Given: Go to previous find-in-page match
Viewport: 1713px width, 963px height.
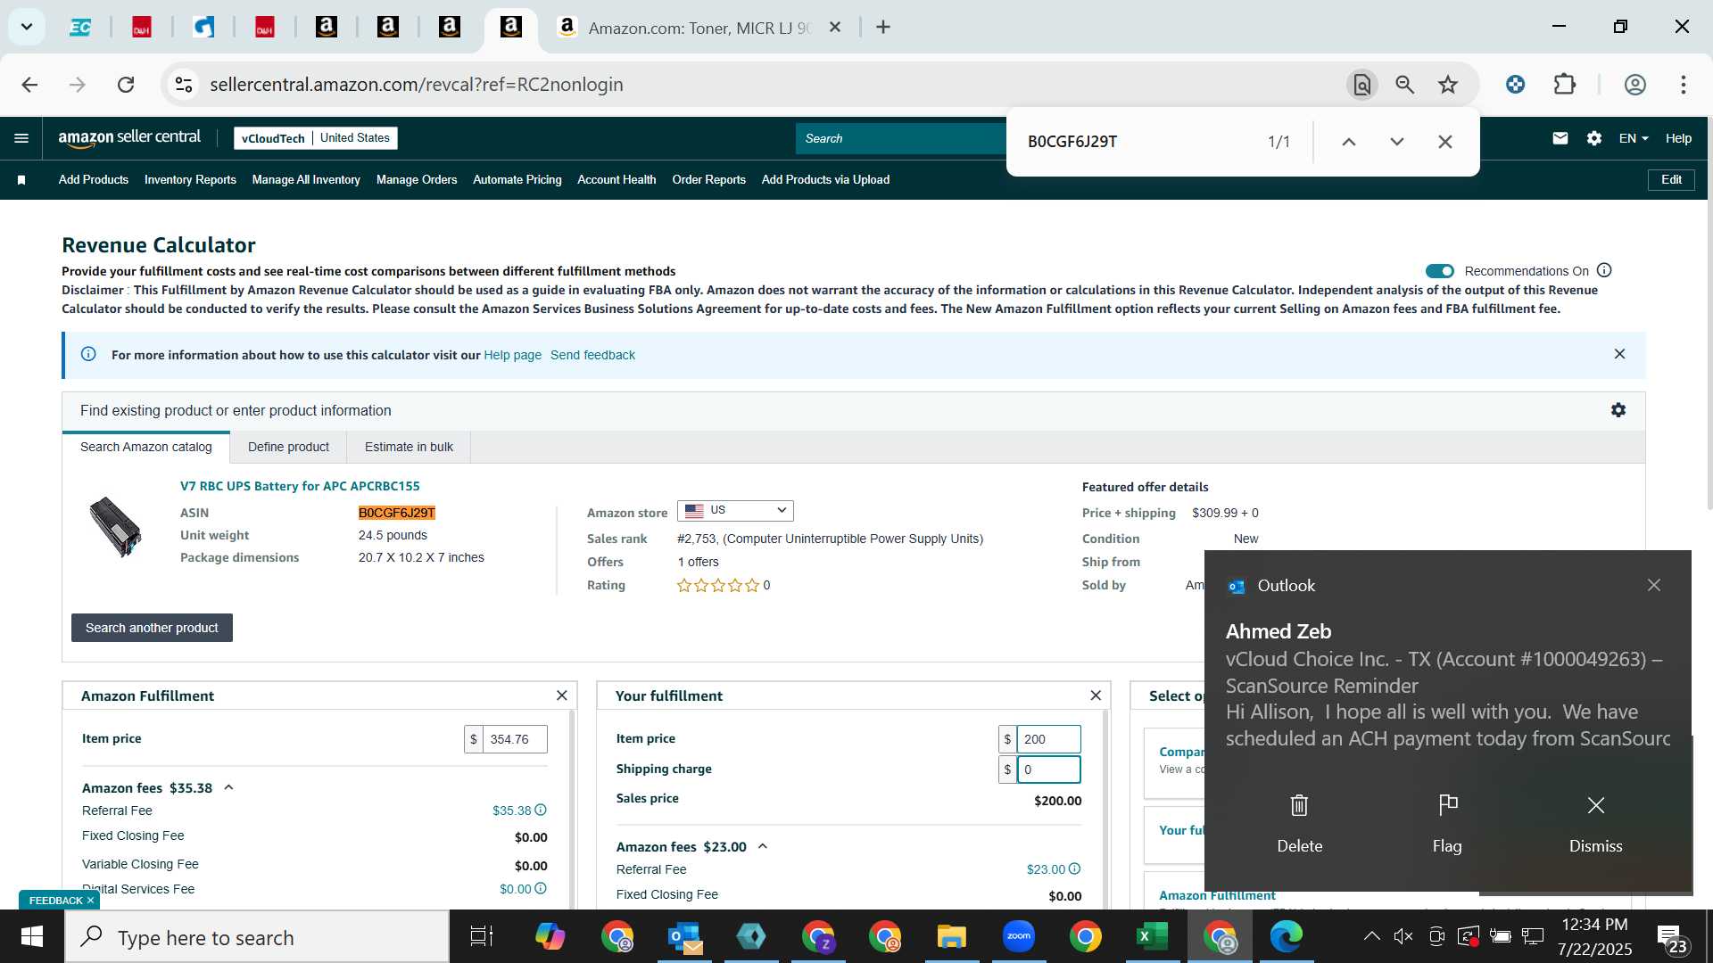Looking at the screenshot, I should click(1349, 142).
